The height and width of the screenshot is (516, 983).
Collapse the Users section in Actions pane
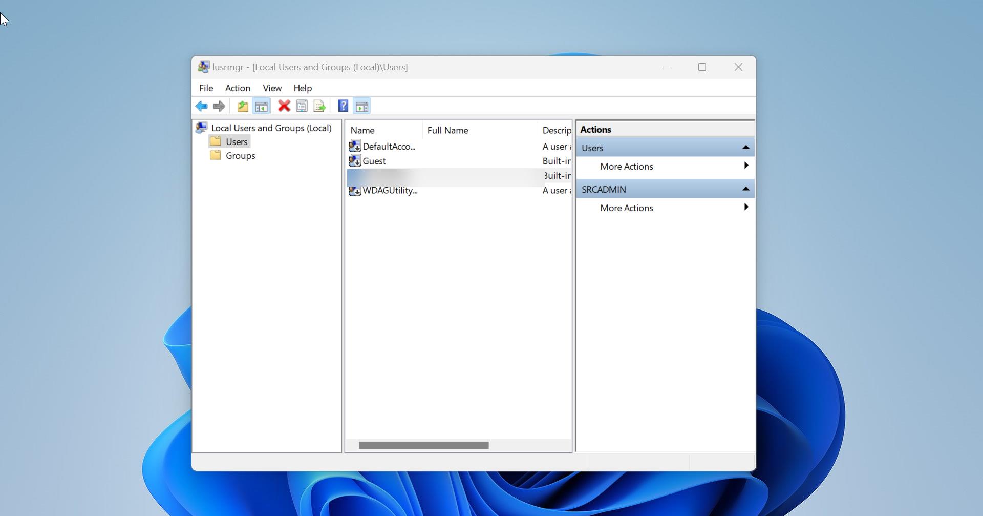[745, 147]
